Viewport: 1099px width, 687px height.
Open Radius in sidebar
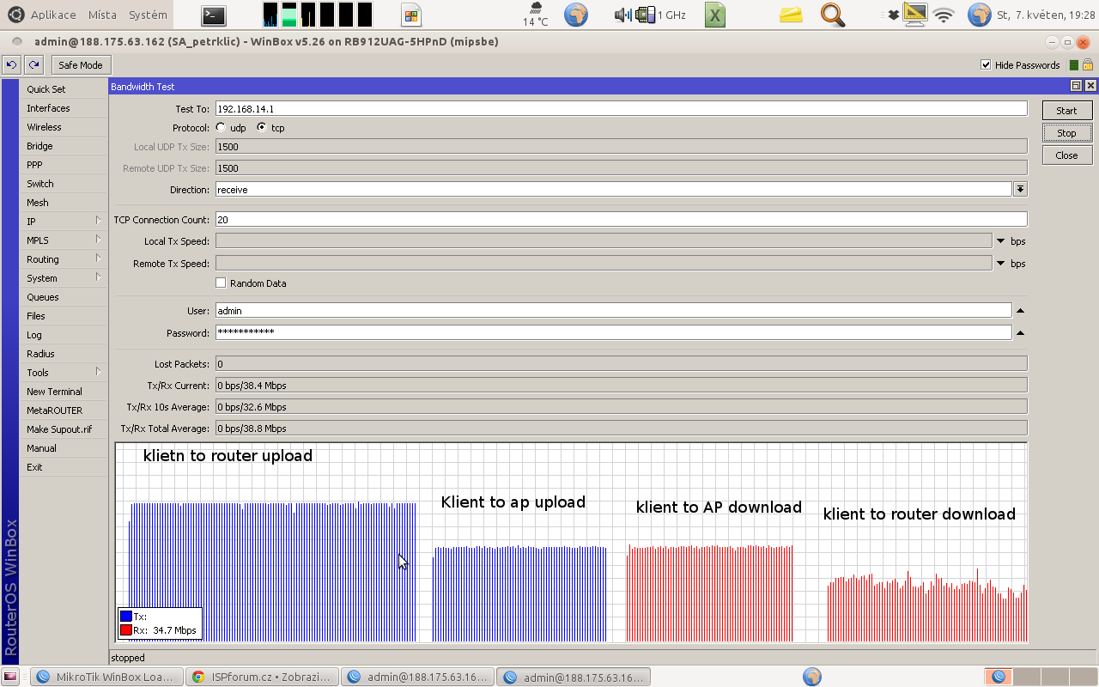point(64,354)
